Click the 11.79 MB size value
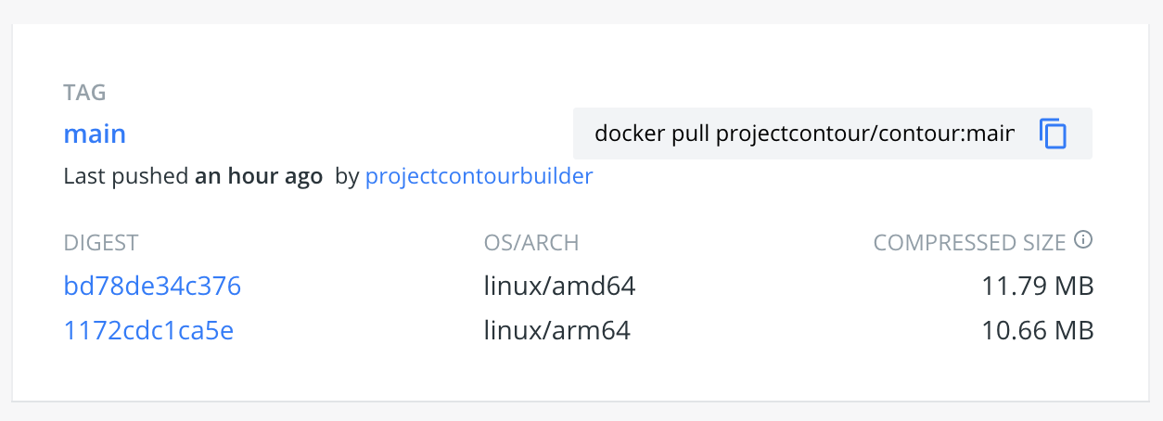Image resolution: width=1163 pixels, height=421 pixels. [x=1037, y=286]
